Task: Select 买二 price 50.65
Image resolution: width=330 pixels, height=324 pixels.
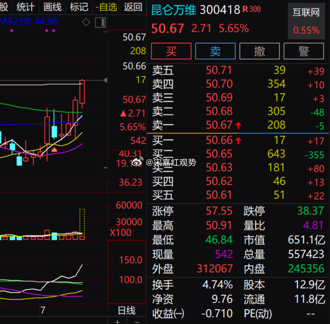Action: pos(219,154)
